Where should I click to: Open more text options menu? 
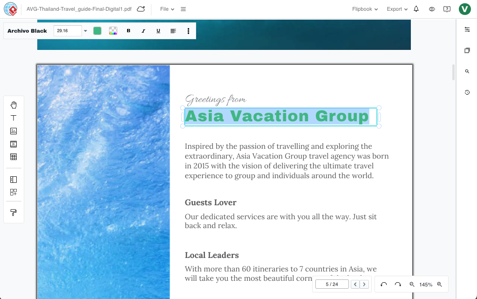click(x=188, y=31)
